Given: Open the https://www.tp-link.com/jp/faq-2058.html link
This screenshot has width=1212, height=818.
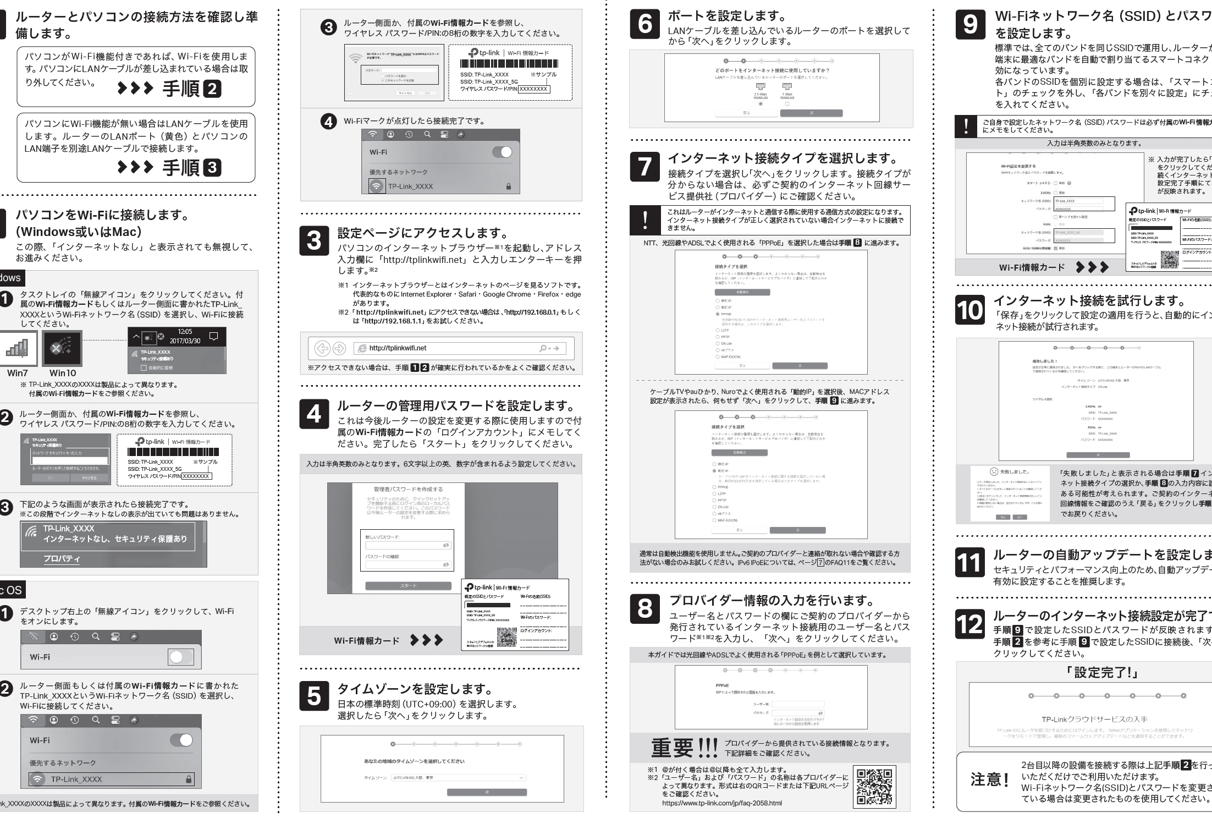Looking at the screenshot, I should pyautogui.click(x=721, y=803).
